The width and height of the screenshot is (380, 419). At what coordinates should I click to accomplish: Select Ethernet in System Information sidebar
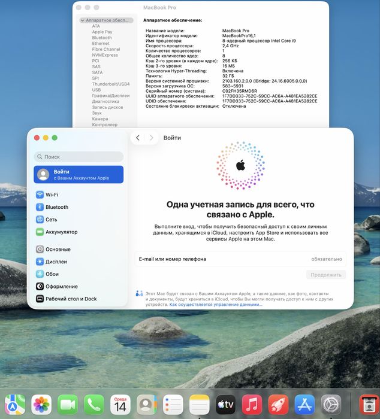click(x=101, y=43)
